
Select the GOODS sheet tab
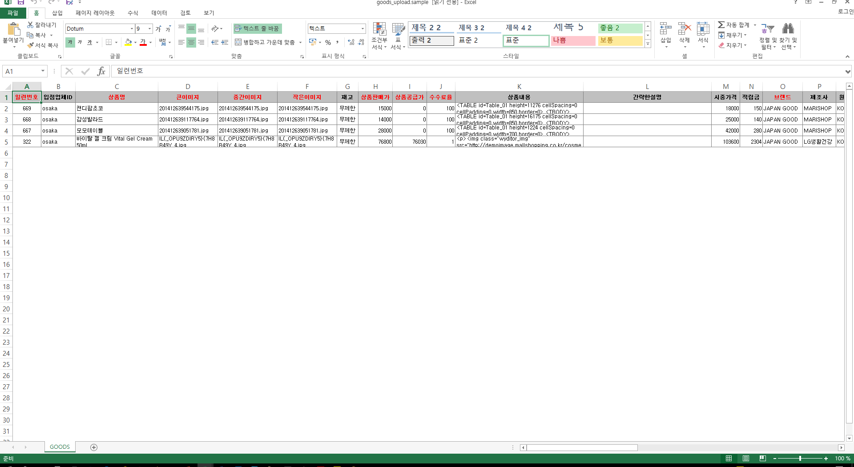click(x=60, y=447)
